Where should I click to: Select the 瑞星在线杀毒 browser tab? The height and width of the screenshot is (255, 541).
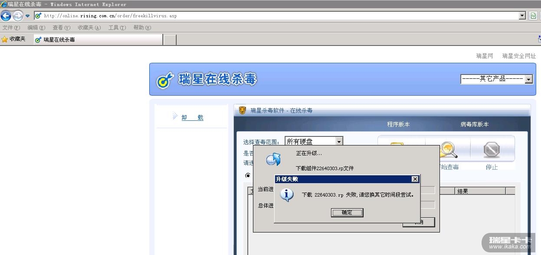98,40
